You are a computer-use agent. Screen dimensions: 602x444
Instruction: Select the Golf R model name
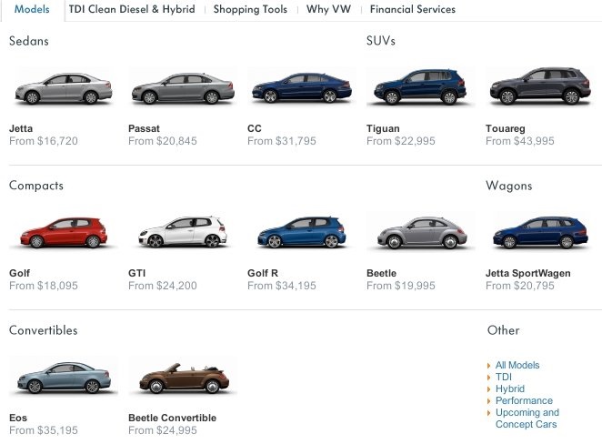tap(263, 273)
